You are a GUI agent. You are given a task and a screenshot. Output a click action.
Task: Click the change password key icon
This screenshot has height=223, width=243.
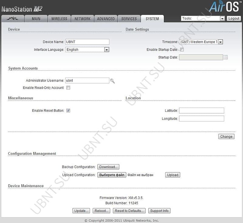point(112,81)
